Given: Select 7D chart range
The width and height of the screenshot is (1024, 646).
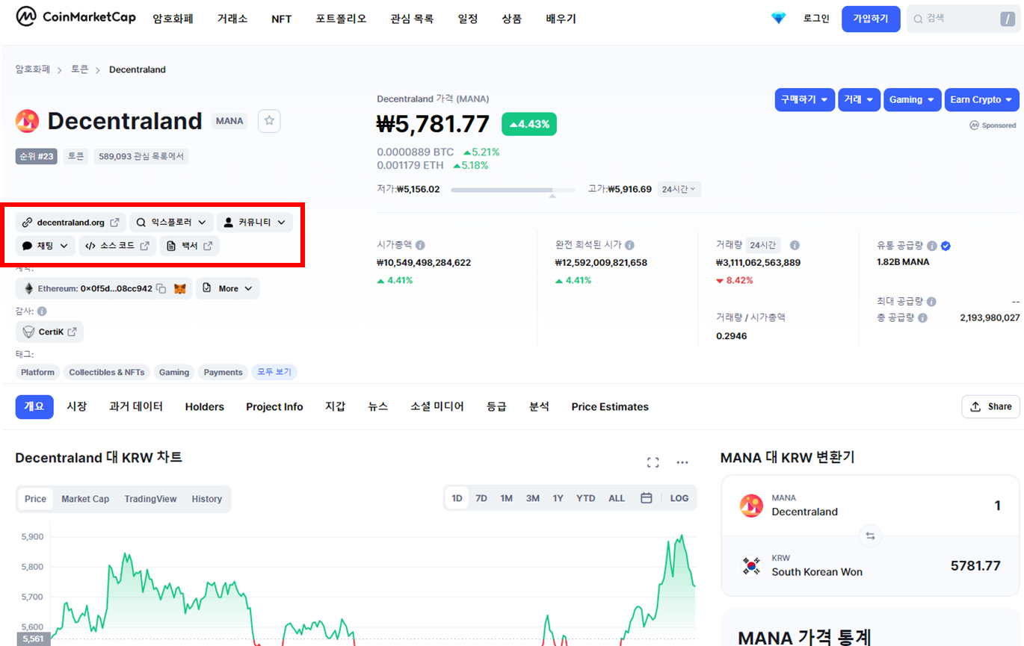Looking at the screenshot, I should pyautogui.click(x=481, y=498).
